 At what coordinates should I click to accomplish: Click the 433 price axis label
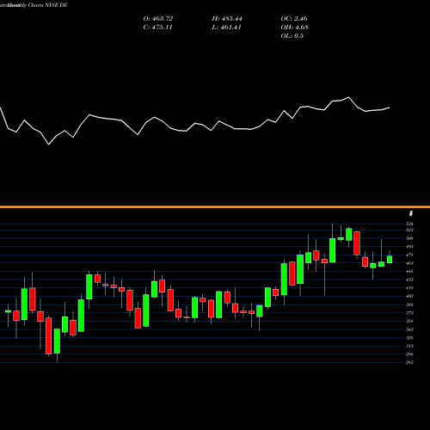(x=409, y=279)
